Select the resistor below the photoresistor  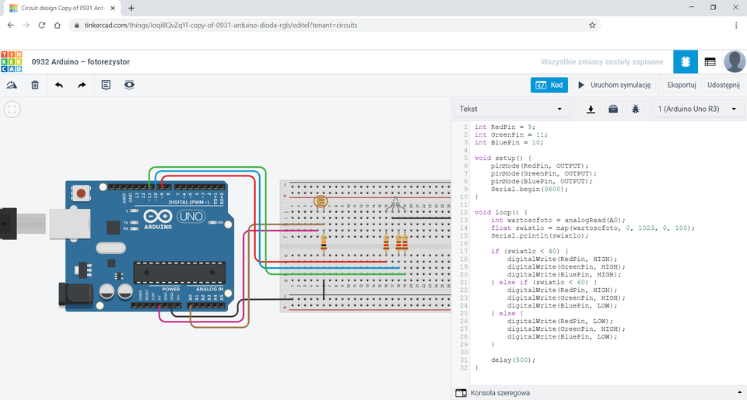[324, 242]
